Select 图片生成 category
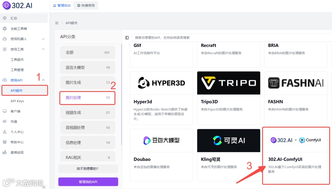Screen dimensions: 332x189 [88, 83]
